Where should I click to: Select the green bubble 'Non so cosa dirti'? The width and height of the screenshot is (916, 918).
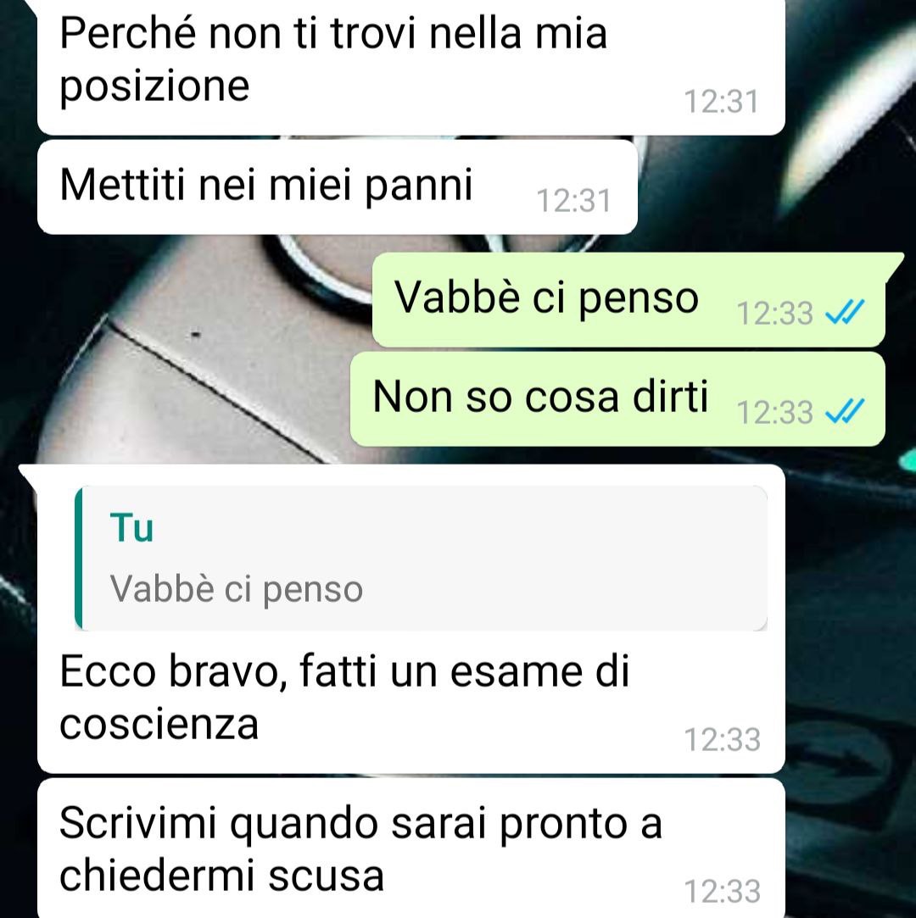coord(617,399)
